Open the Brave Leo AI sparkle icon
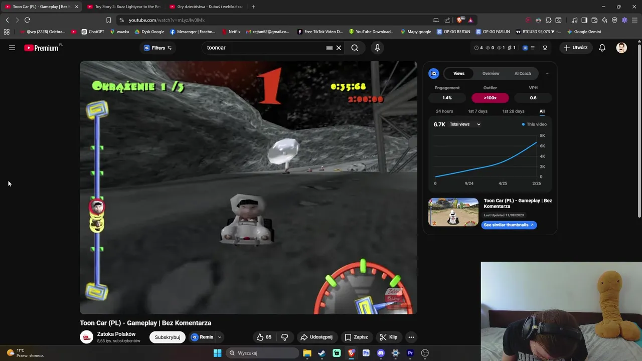The height and width of the screenshot is (361, 642). [604, 20]
